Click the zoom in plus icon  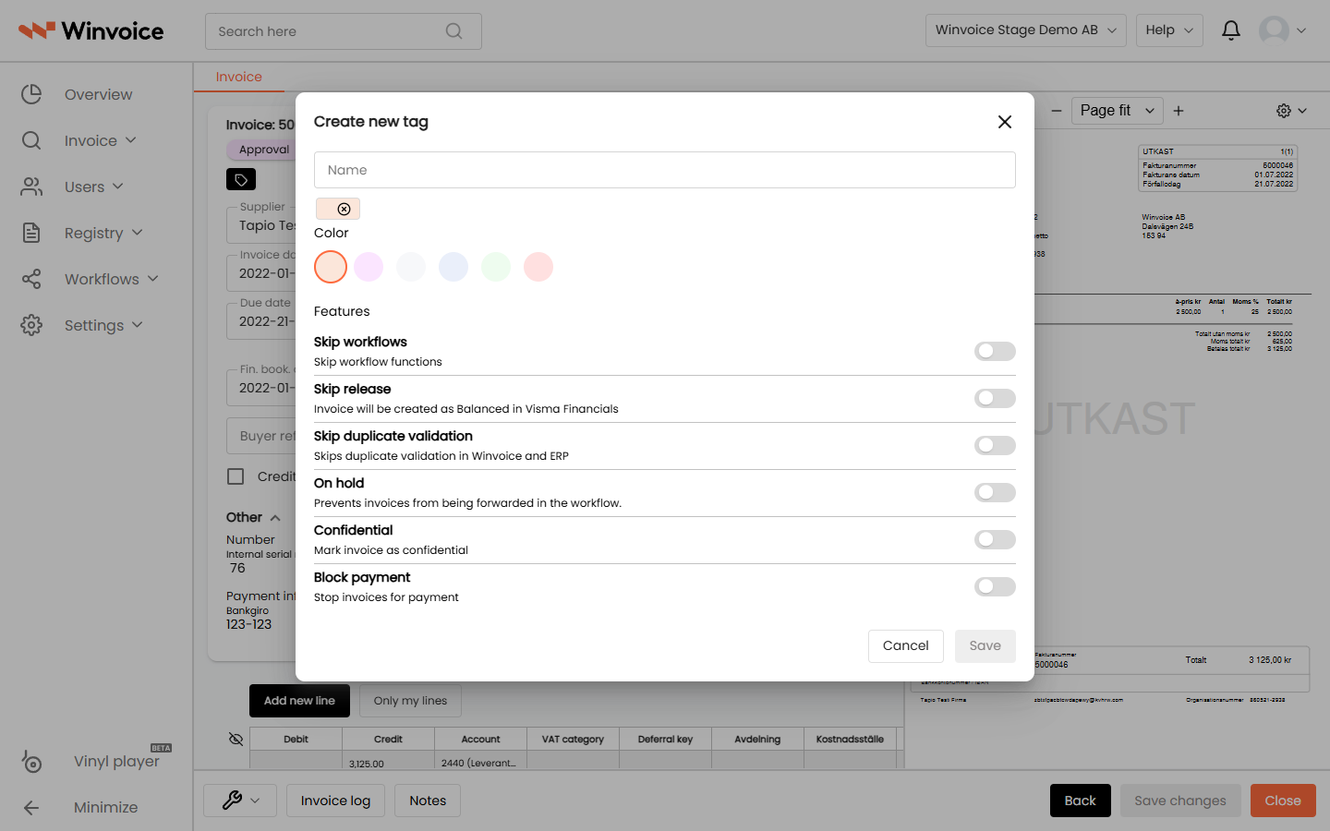1179,111
